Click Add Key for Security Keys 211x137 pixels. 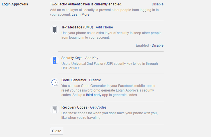(x=92, y=58)
